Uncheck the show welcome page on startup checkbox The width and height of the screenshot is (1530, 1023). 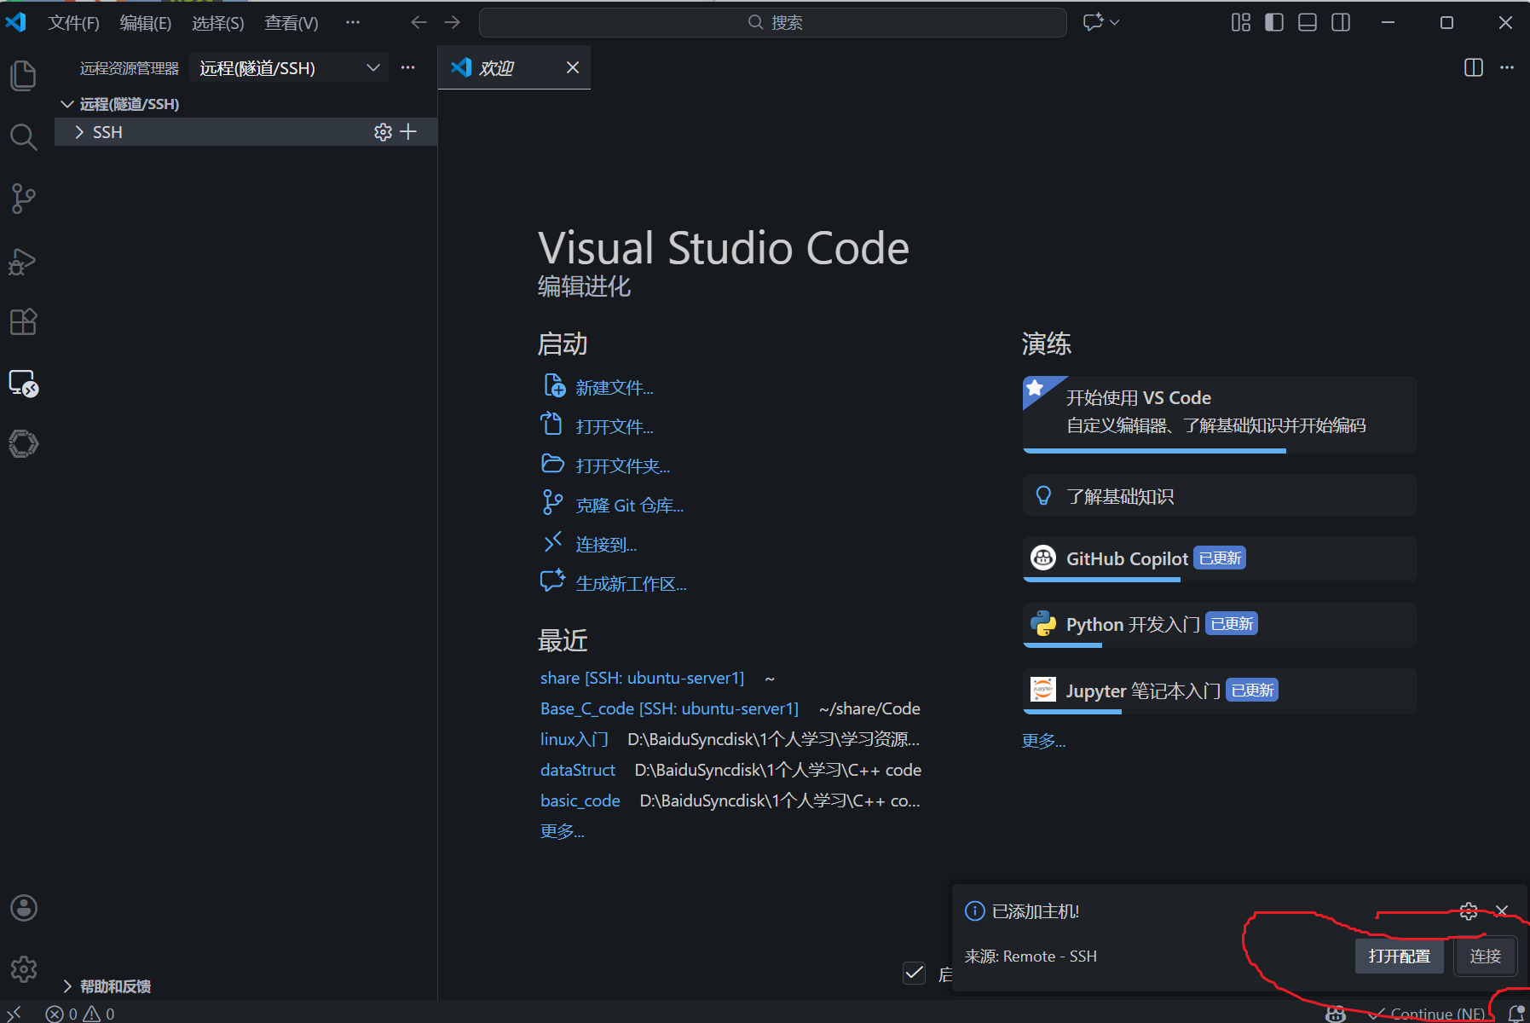915,973
